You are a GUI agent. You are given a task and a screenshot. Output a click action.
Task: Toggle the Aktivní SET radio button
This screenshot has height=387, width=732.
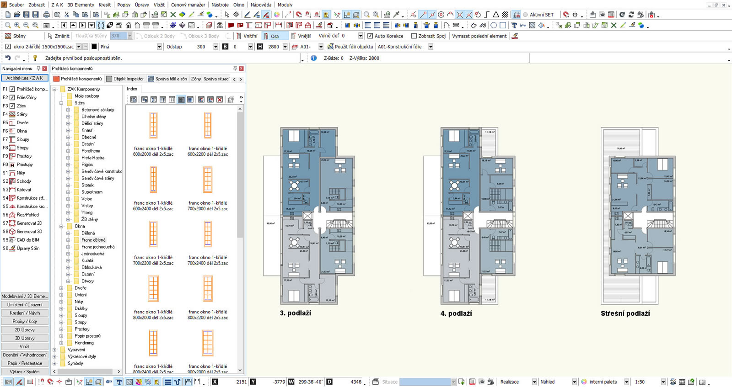tap(525, 15)
